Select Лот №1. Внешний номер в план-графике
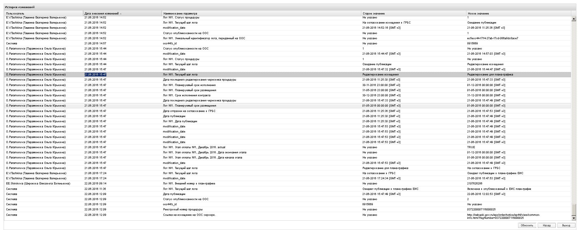 click(189, 184)
